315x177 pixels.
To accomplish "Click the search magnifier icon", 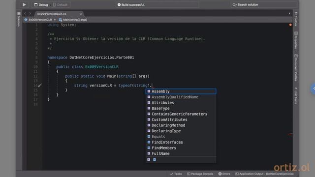I will pos(234,4).
